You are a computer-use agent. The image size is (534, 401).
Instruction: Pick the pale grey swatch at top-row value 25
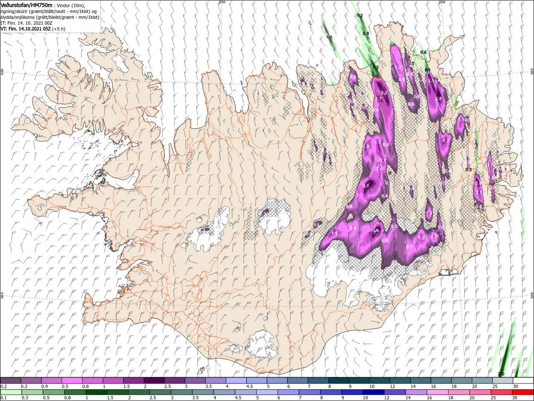[503, 381]
